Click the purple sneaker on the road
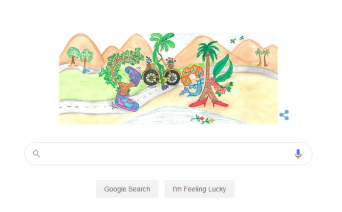Image resolution: width=342 pixels, height=212 pixels. (127, 102)
